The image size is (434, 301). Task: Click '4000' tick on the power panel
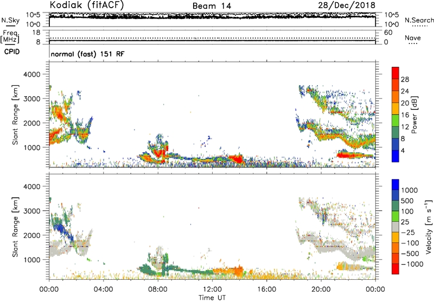[x=31, y=74]
